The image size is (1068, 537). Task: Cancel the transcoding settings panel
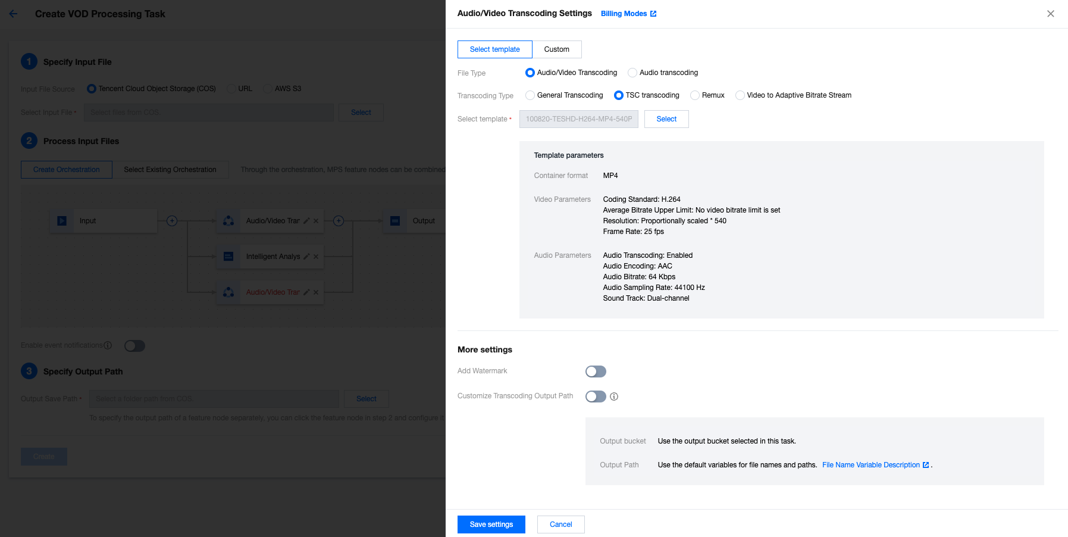561,524
